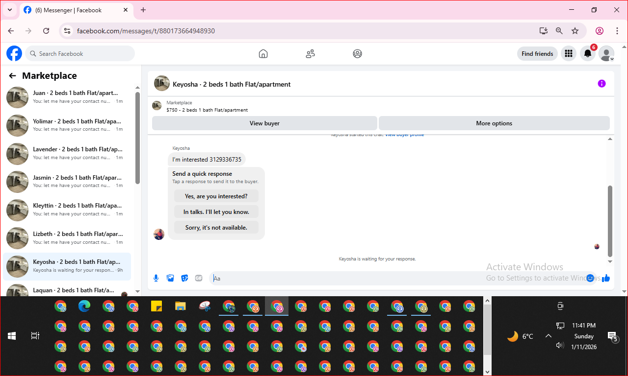The image size is (628, 376).
Task: Click the message input box
Action: click(x=397, y=278)
